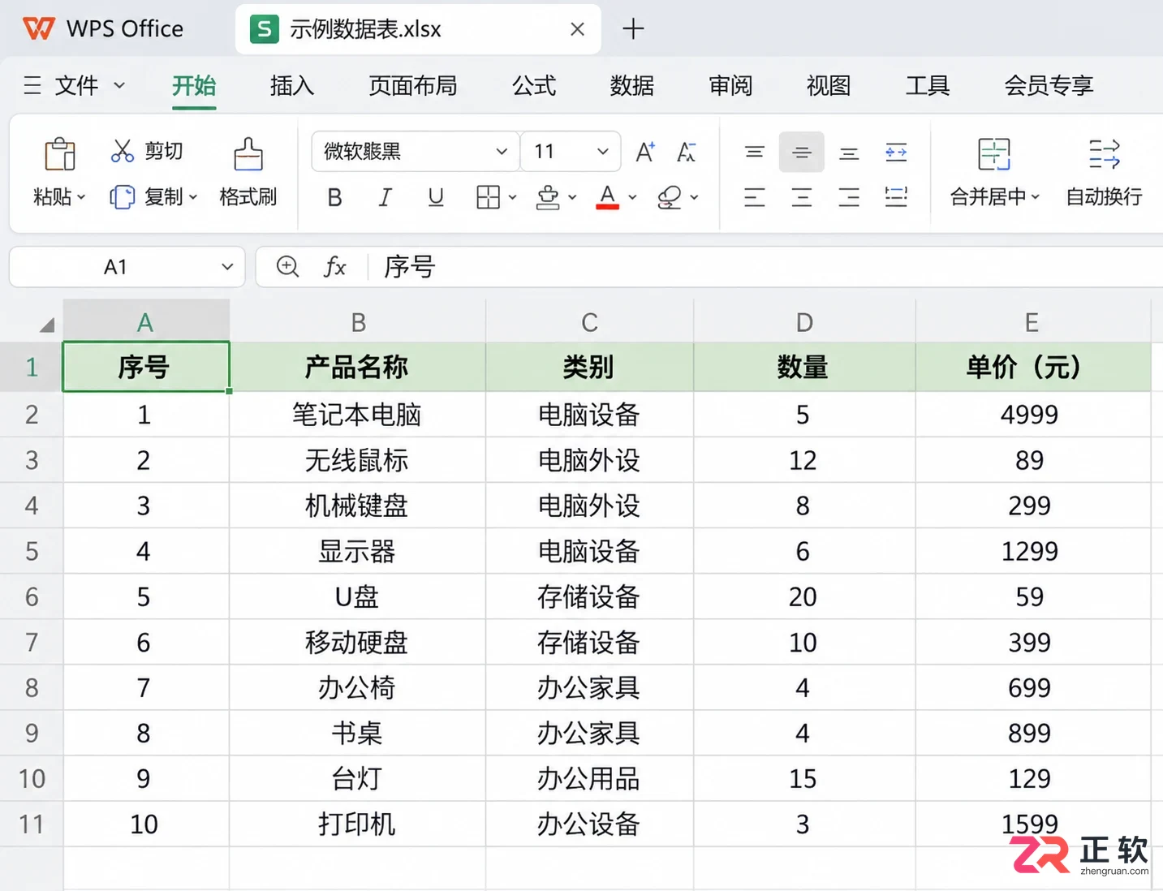Select the cell containing 笔记本电脑
The width and height of the screenshot is (1163, 891).
click(358, 415)
